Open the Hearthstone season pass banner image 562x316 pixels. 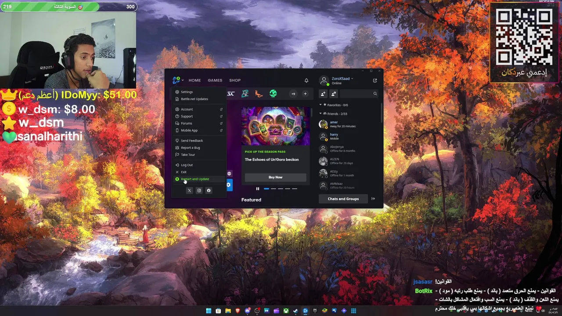tap(275, 126)
